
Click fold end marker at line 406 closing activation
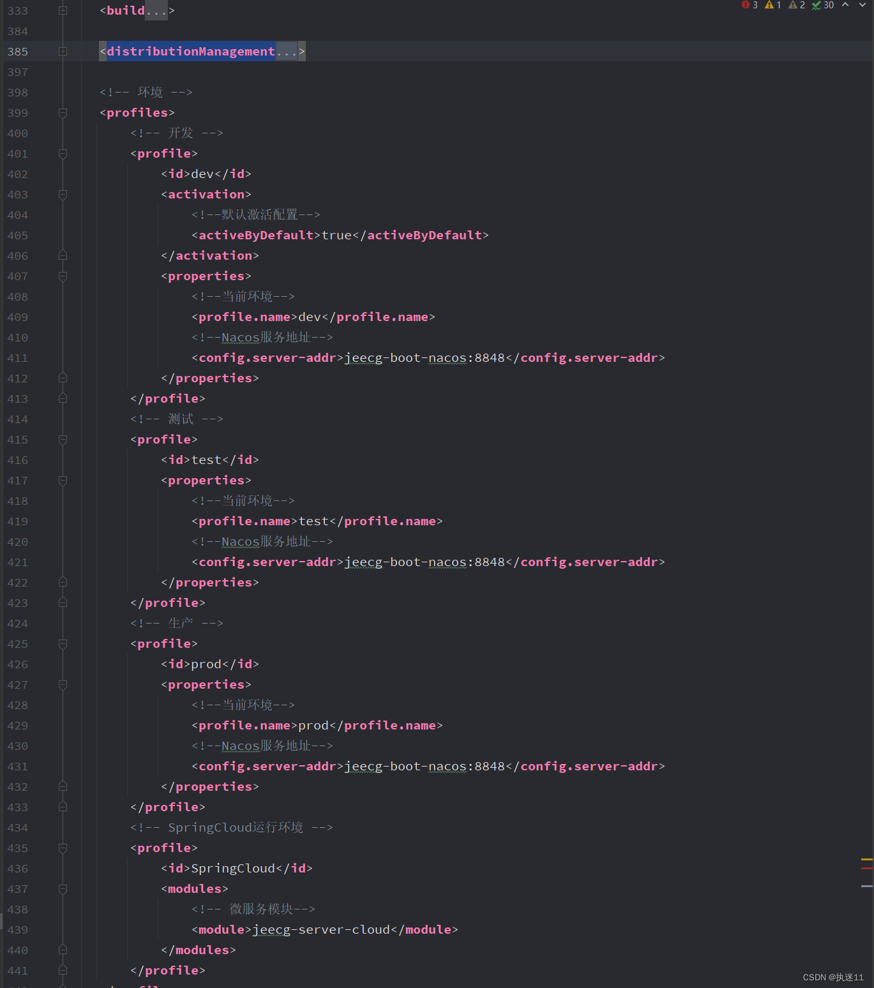click(63, 255)
